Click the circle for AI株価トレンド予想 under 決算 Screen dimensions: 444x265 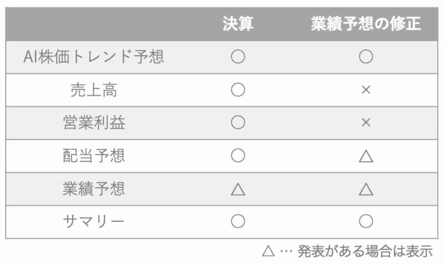pos(238,57)
